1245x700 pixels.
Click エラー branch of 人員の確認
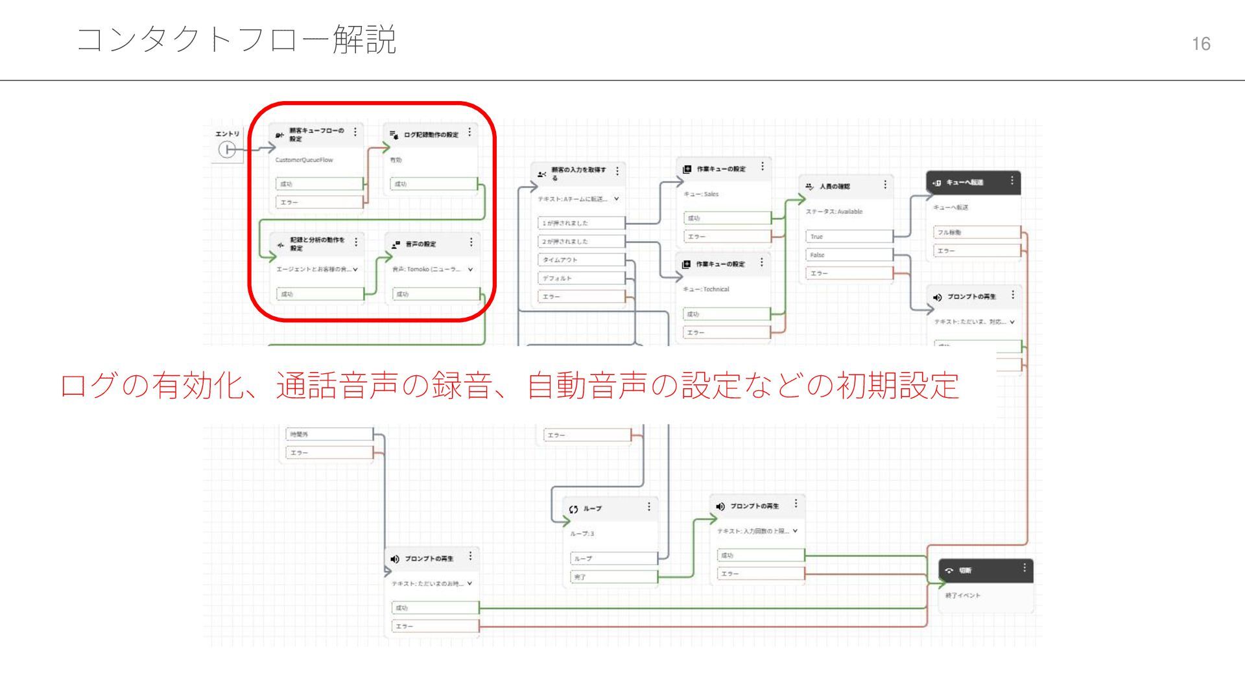[849, 274]
